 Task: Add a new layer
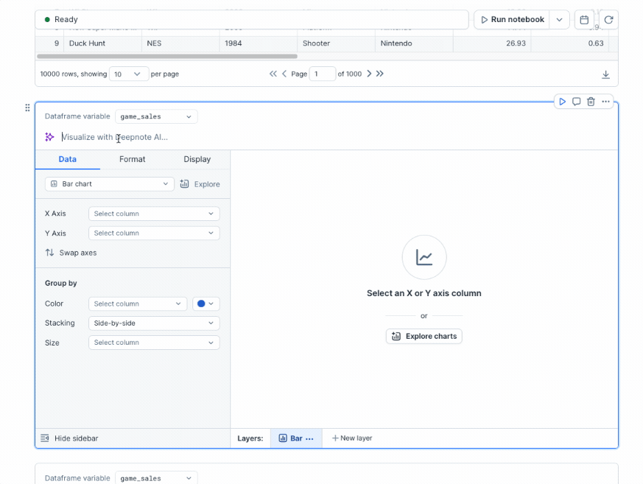point(352,438)
